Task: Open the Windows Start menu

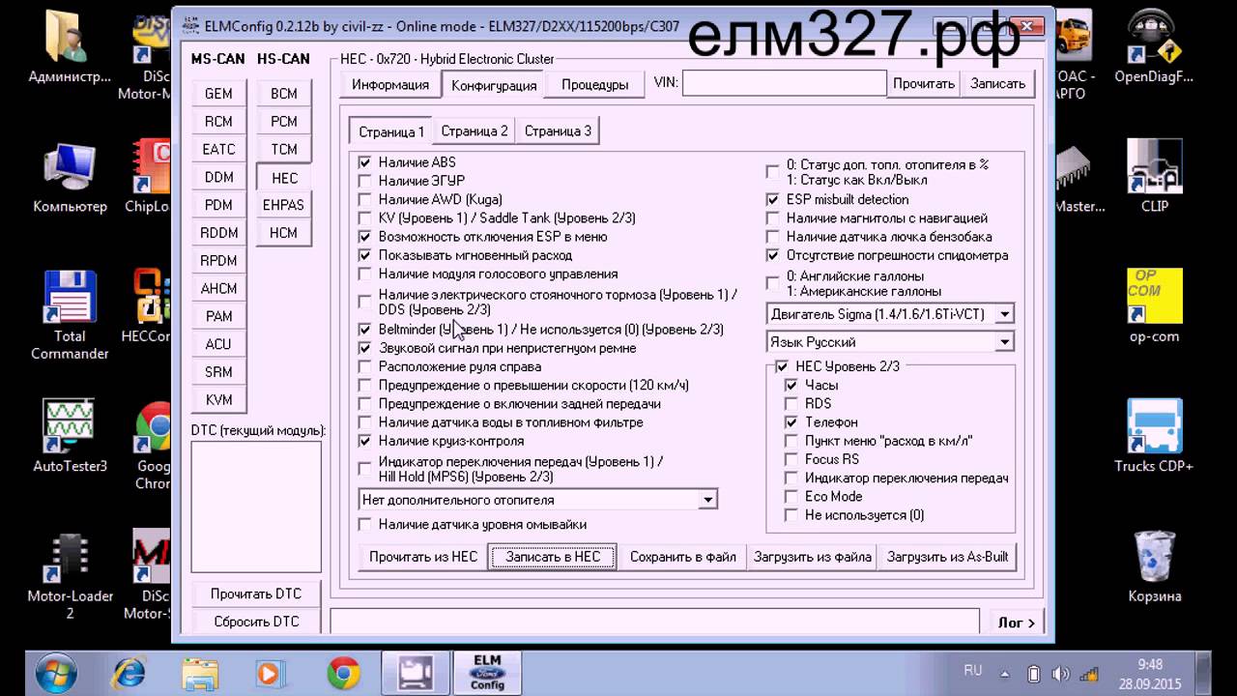Action: [x=55, y=672]
